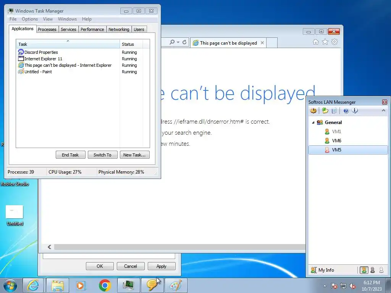Click the blue help question mark icon
This screenshot has width=391, height=293.
[346, 111]
